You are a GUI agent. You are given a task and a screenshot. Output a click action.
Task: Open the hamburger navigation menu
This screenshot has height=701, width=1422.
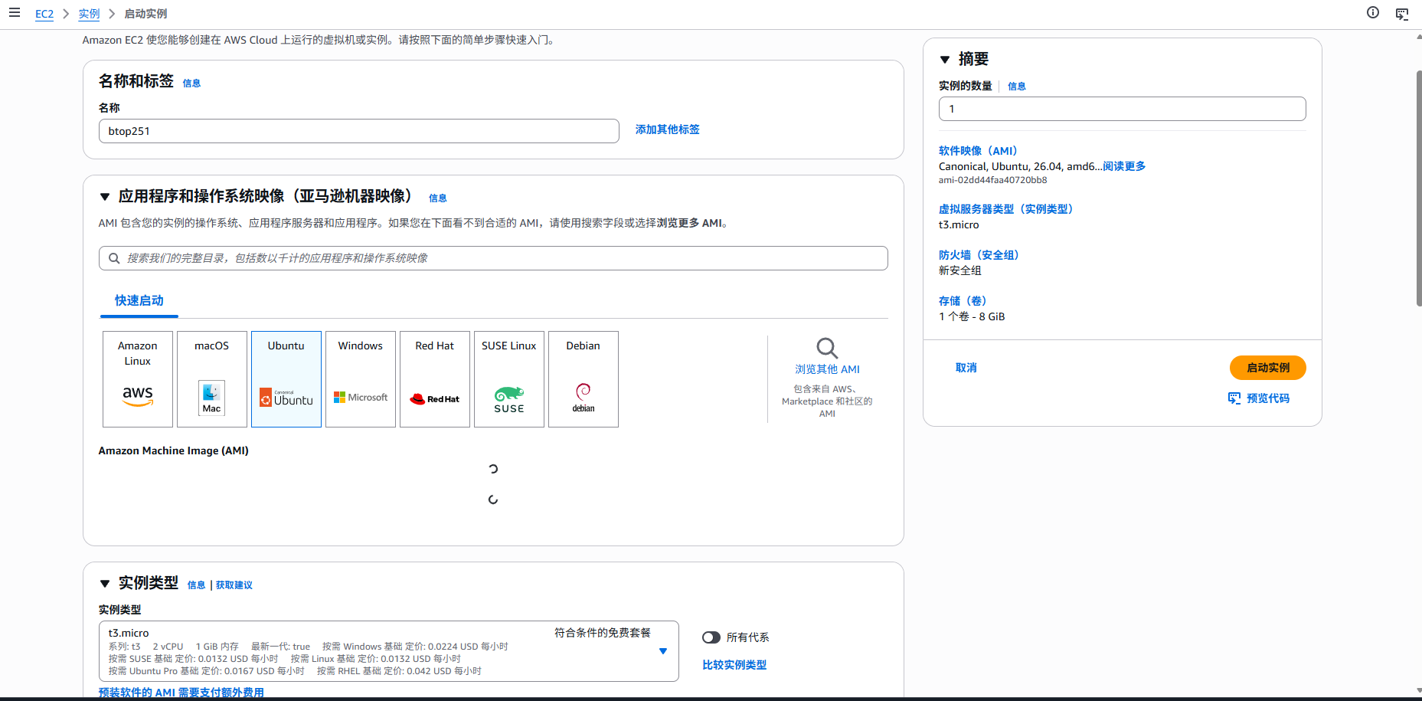(x=14, y=12)
